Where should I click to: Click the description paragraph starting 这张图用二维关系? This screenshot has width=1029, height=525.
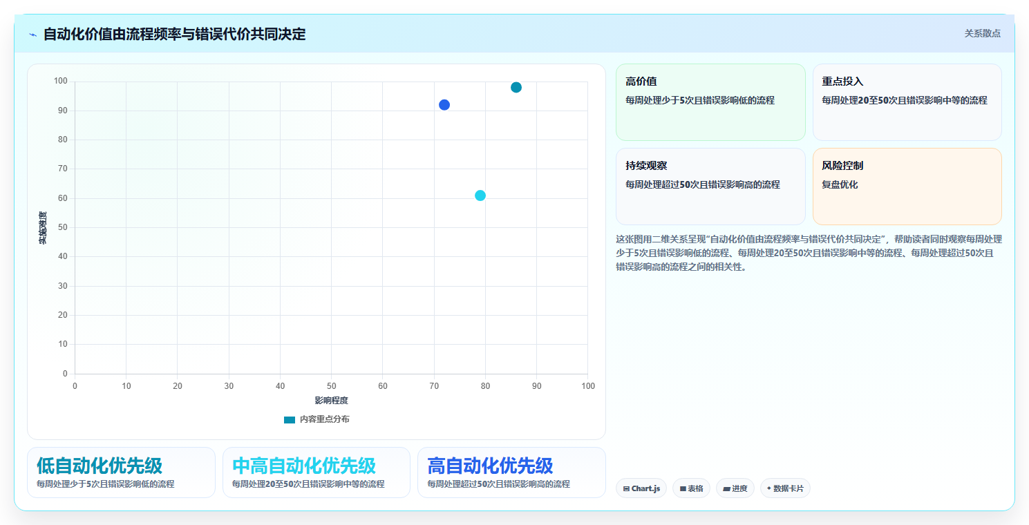click(809, 253)
